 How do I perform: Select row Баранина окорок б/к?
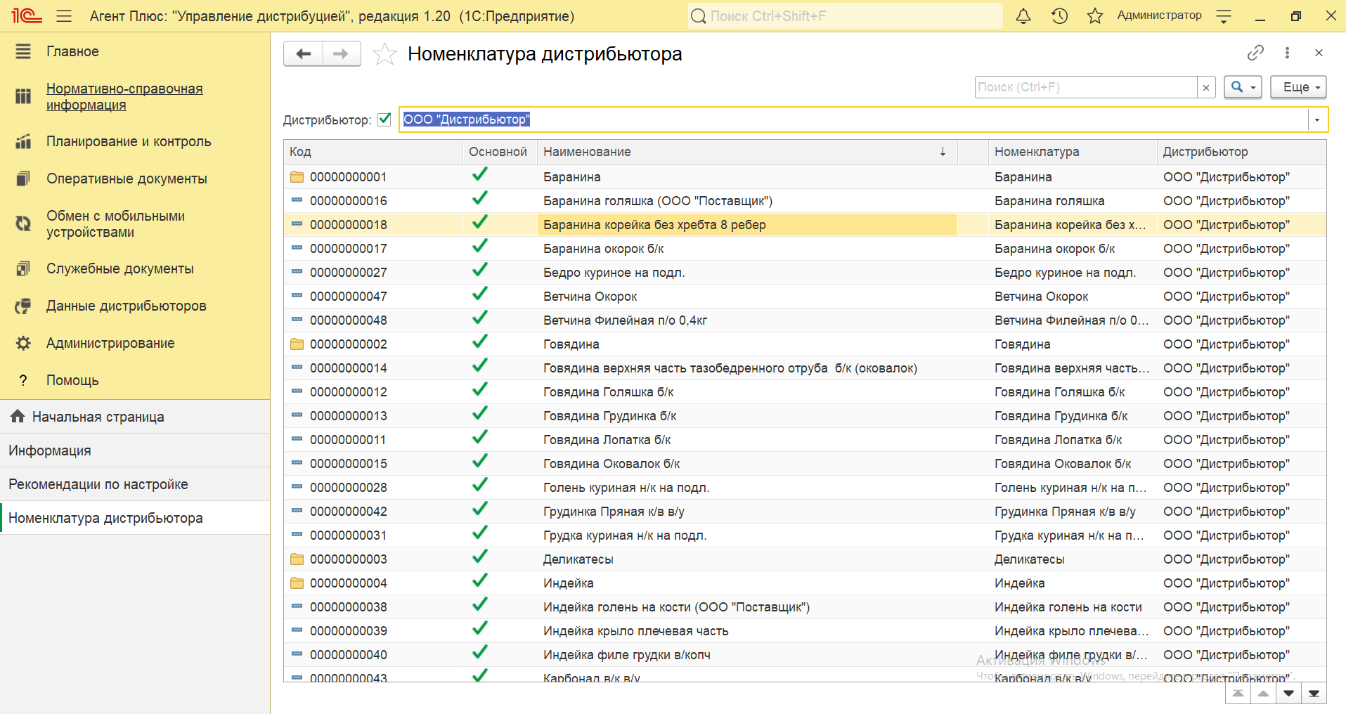pyautogui.click(x=805, y=249)
